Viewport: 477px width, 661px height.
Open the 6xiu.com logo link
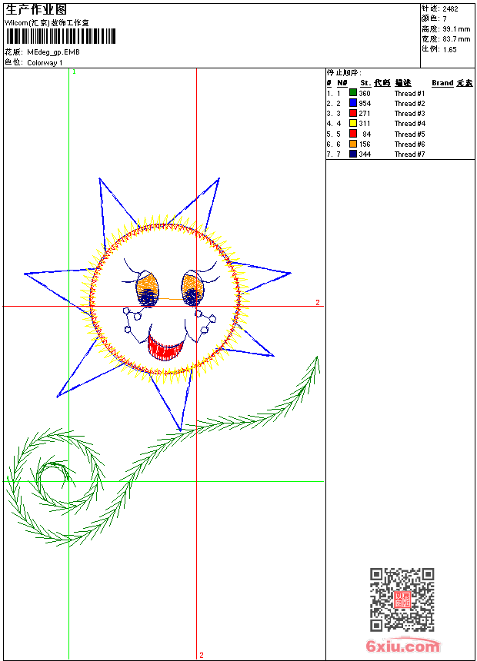coord(403,646)
